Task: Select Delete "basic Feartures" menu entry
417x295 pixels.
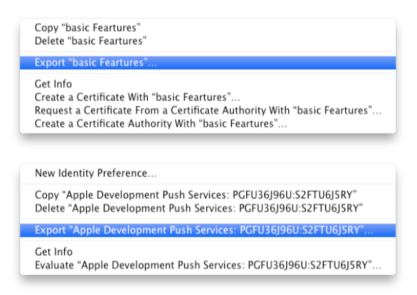Action: point(207,41)
